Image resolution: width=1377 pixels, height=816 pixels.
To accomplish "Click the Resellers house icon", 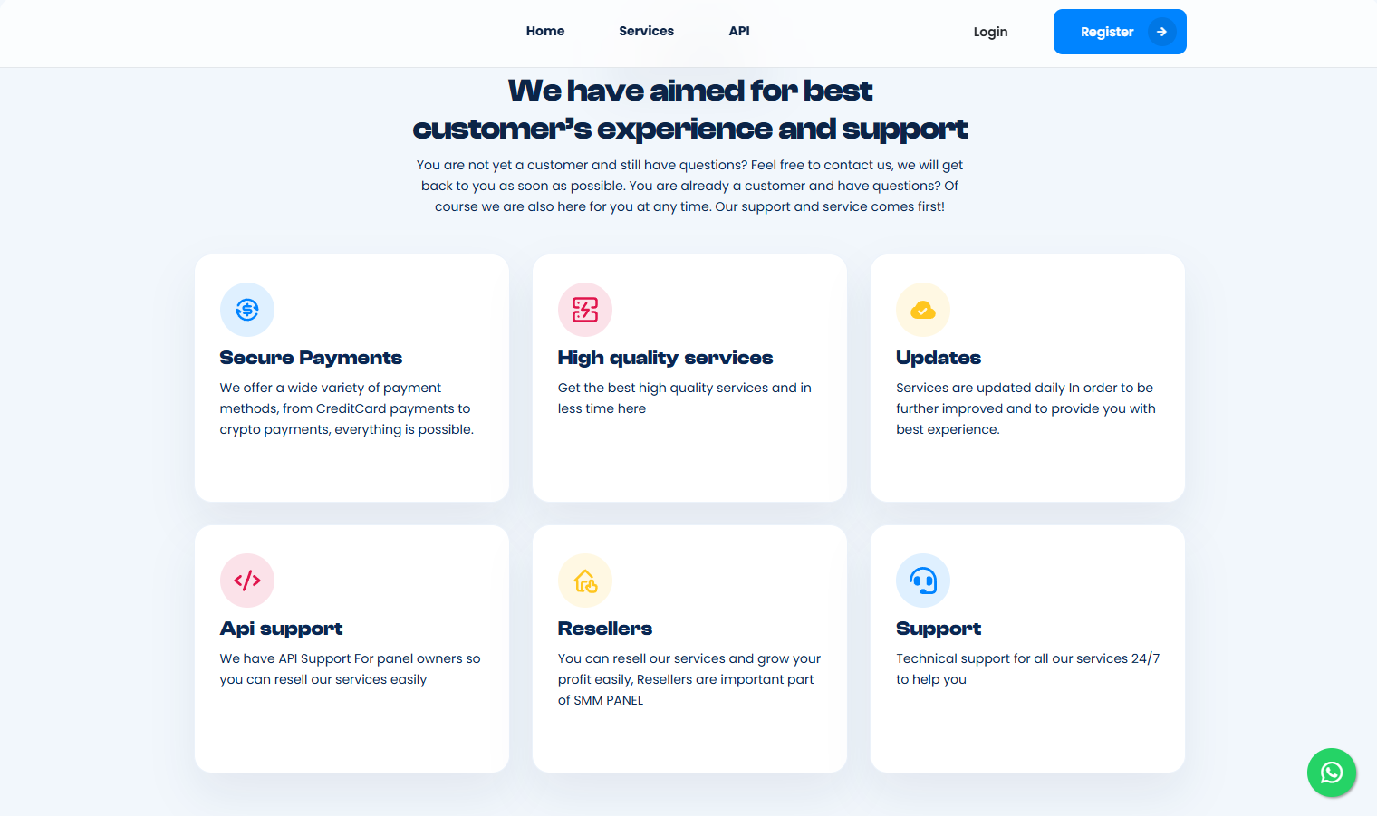I will click(585, 581).
